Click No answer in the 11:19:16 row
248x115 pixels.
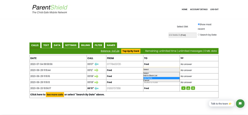[186, 76]
